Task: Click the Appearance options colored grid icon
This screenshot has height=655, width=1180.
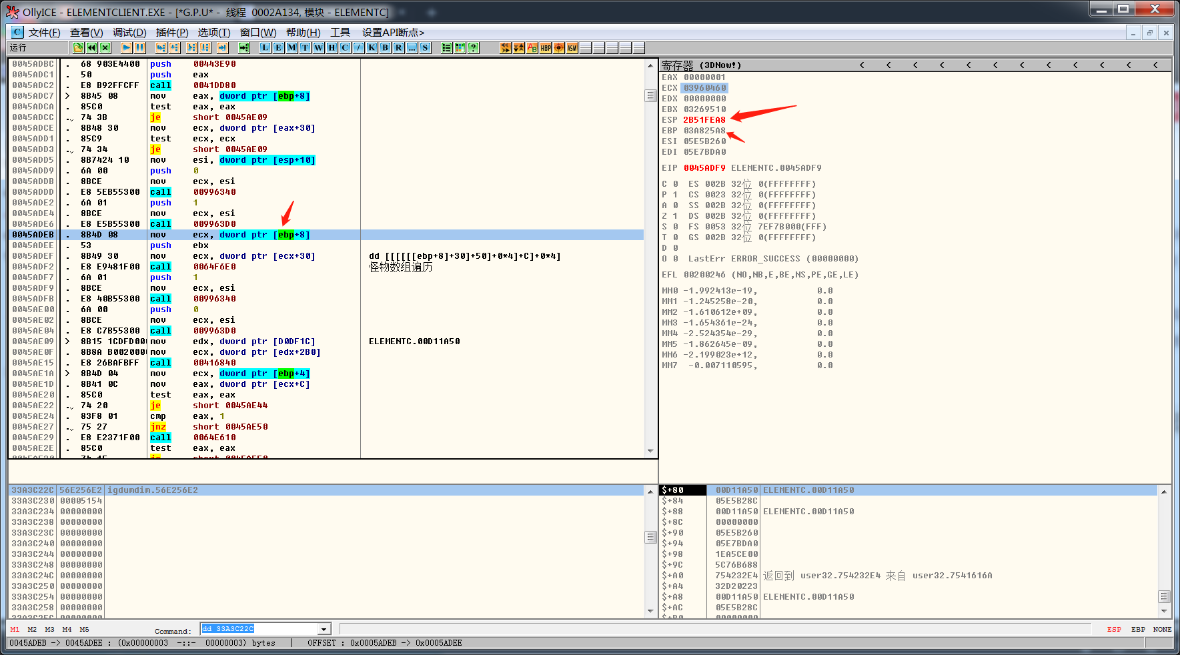Action: (460, 47)
